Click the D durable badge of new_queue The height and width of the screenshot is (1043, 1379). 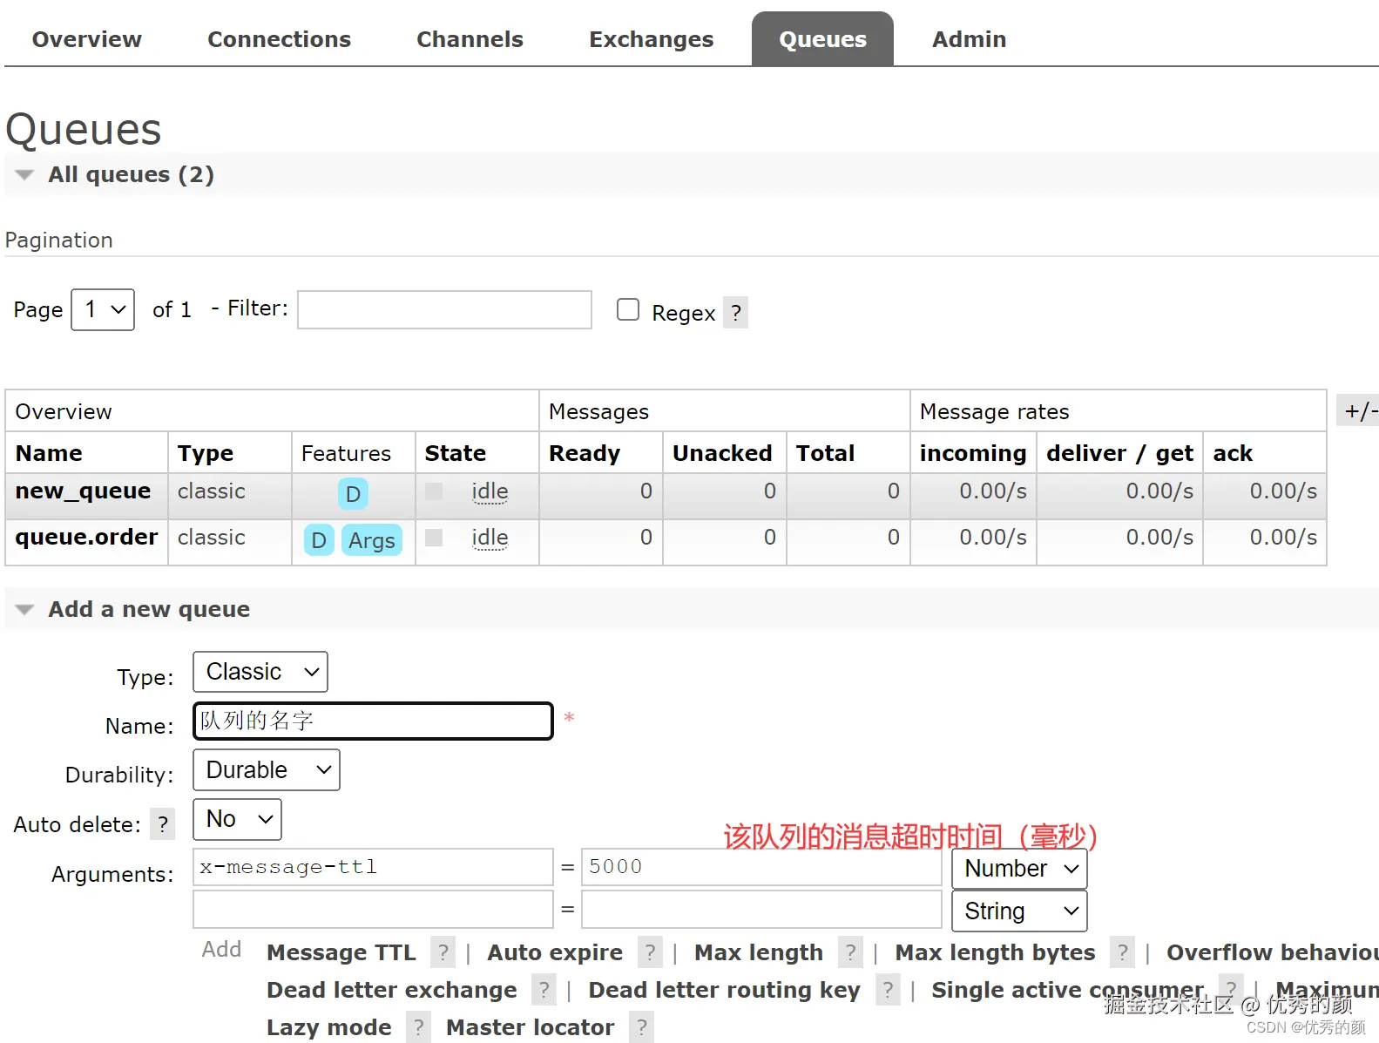coord(353,494)
